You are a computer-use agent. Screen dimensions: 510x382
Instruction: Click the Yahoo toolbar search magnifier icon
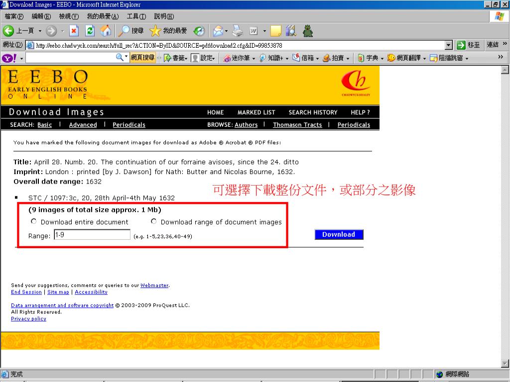tap(120, 58)
